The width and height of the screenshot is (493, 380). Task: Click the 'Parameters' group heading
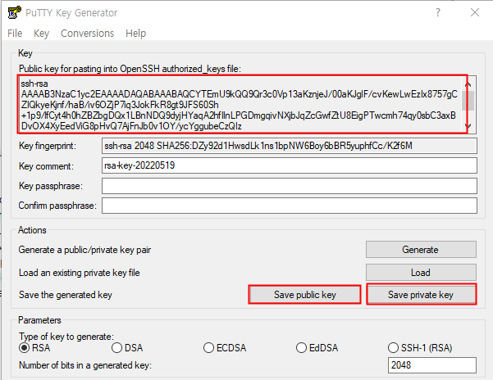(39, 320)
